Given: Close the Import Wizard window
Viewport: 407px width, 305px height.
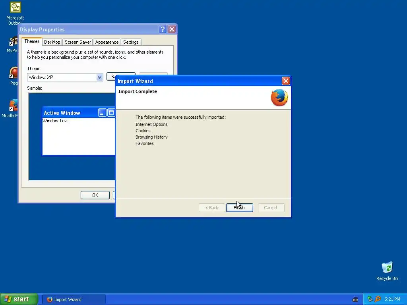Looking at the screenshot, I should click(286, 81).
